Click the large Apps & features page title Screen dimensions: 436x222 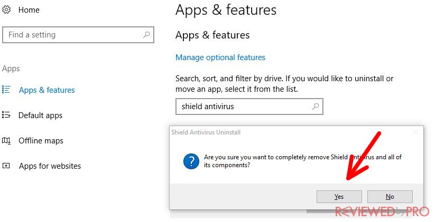tap(226, 10)
